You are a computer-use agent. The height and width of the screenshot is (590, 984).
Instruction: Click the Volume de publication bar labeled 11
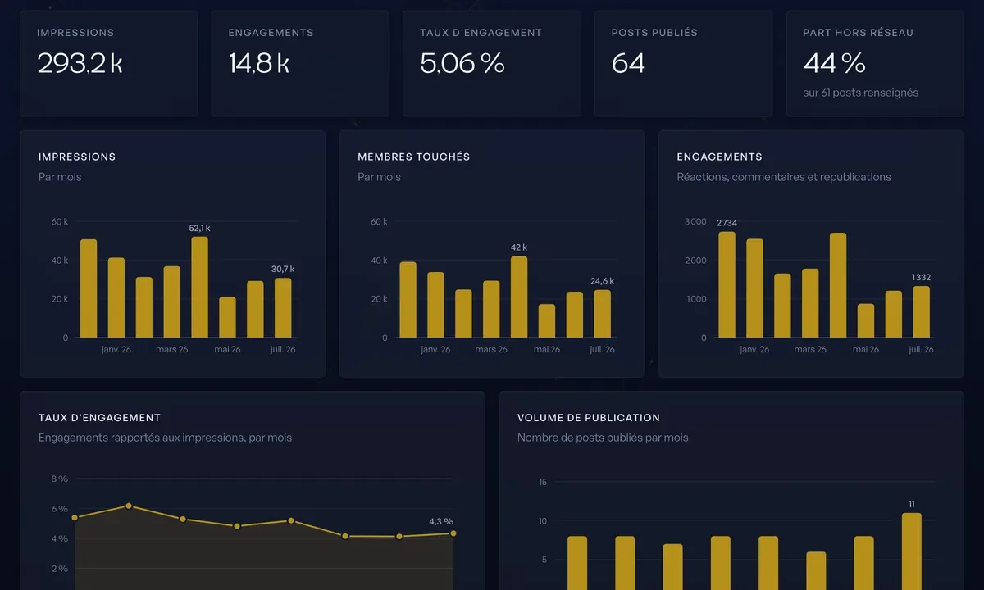[x=912, y=551]
